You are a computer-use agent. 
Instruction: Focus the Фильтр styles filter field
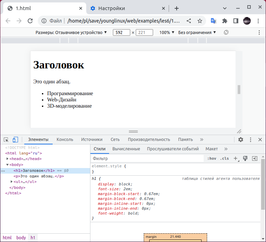pos(148,159)
